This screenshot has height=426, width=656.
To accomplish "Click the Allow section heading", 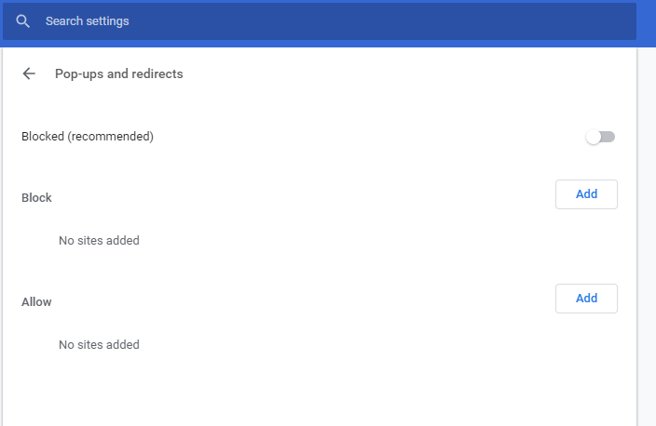I will (x=36, y=301).
